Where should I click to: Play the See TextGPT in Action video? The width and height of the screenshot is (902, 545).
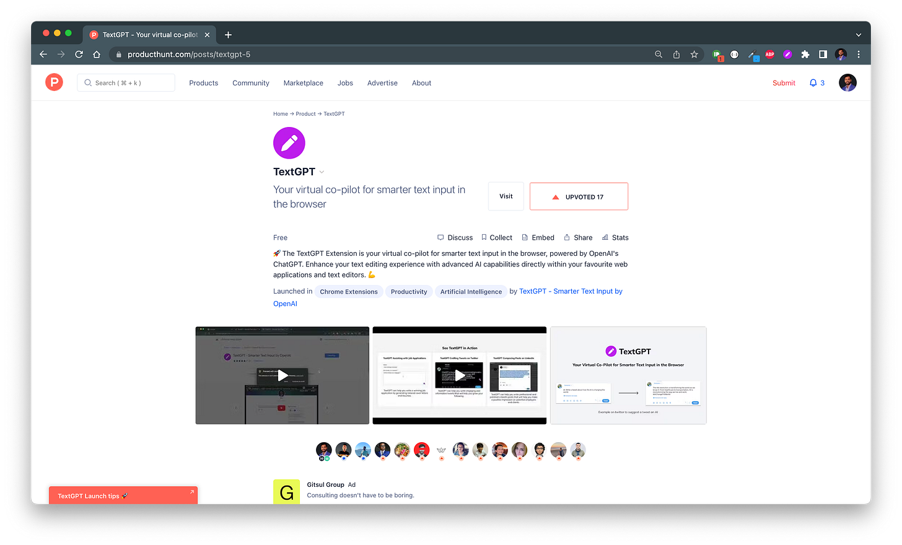(x=460, y=375)
